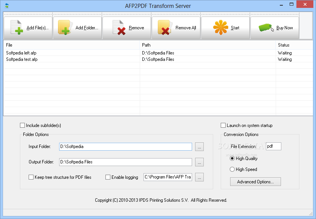The height and width of the screenshot is (219, 316).
Task: Click the Add File(s) toolbar button
Action: pyautogui.click(x=28, y=28)
